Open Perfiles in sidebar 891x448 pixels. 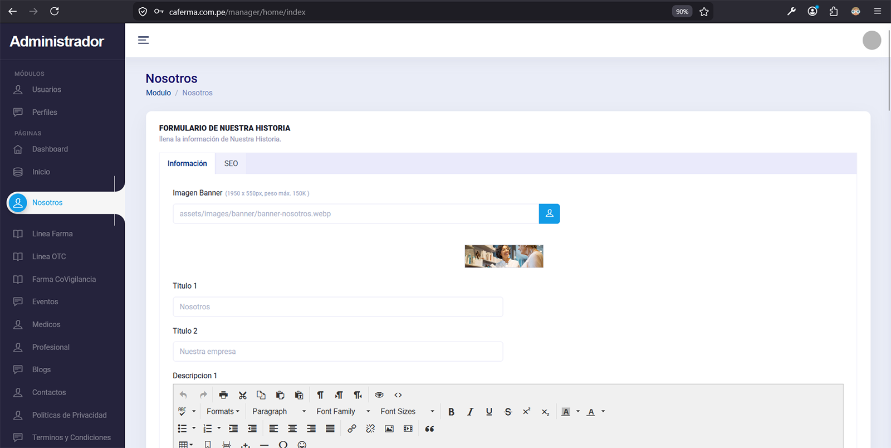[45, 113]
